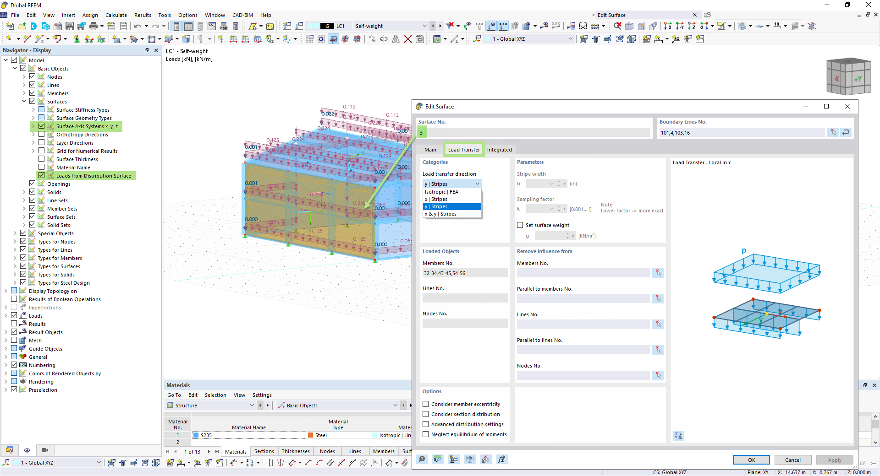Choose x & y | Stripes option
Viewport: 880px width, 476px height.
click(x=452, y=214)
